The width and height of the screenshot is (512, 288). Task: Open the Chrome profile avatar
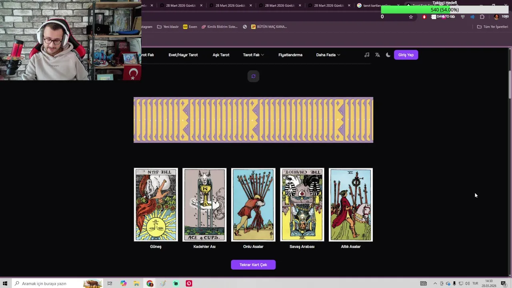pyautogui.click(x=496, y=17)
